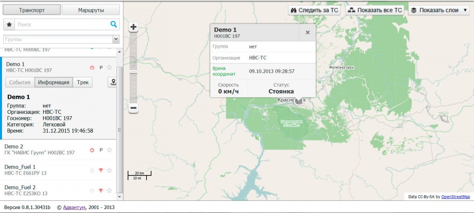Click the map zoom slider handle

click(x=134, y=72)
